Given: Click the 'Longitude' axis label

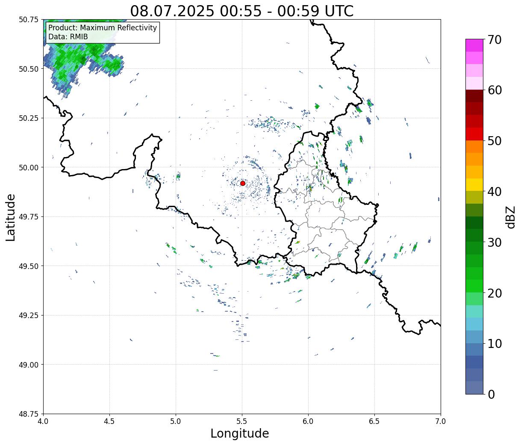Looking at the screenshot, I should (239, 433).
